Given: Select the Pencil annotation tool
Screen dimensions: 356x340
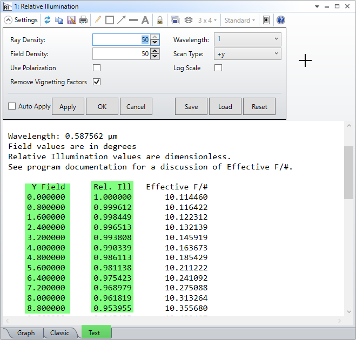Looking at the screenshot, I should 98,20.
